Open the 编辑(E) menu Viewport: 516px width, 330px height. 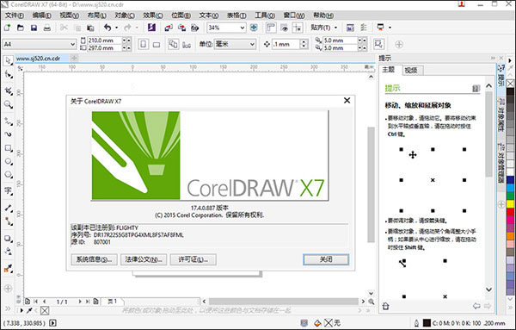[x=42, y=16]
